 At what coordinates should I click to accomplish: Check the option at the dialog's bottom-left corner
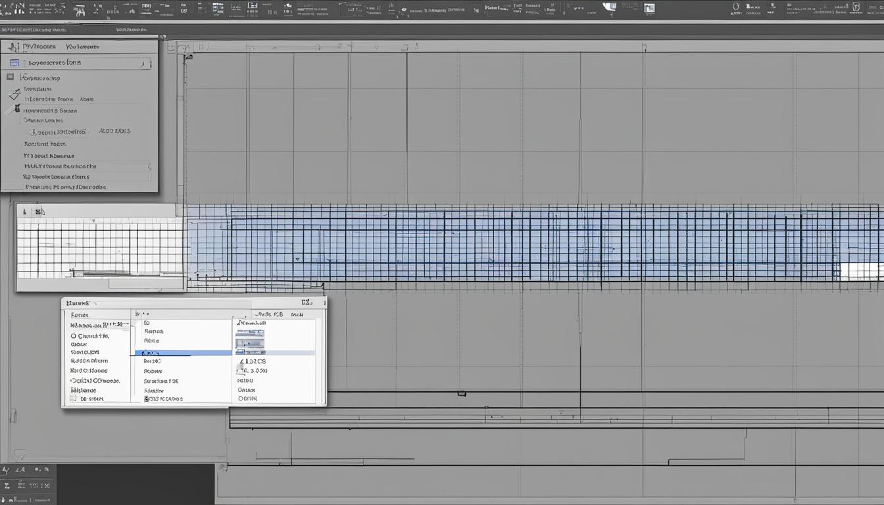[74, 398]
